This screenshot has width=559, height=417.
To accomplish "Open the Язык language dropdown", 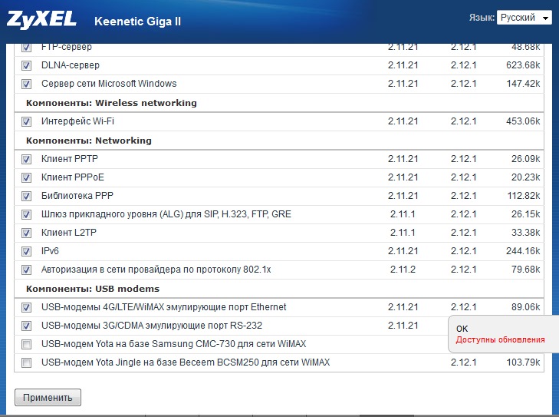I will tap(524, 18).
